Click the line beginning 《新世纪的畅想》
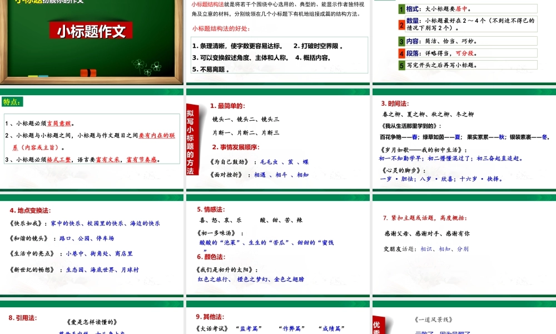 (x=74, y=270)
